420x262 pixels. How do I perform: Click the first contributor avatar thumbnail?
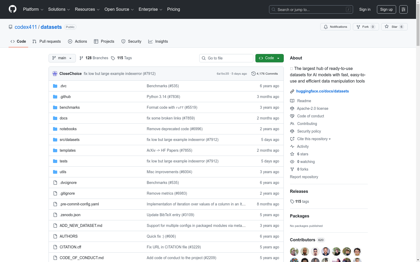294,252
